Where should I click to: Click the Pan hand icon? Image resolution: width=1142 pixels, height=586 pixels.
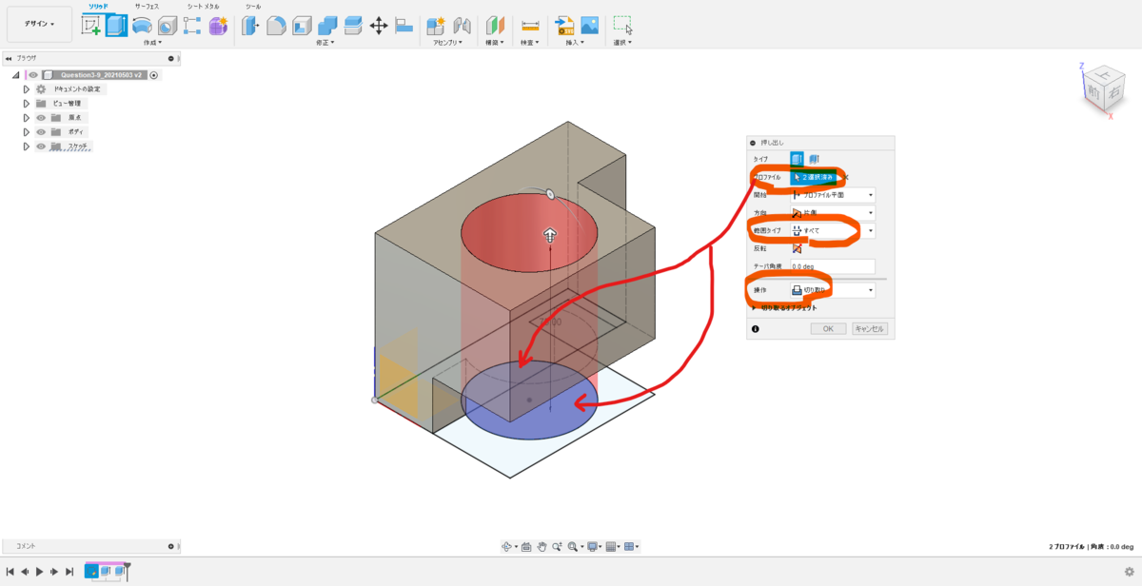541,546
